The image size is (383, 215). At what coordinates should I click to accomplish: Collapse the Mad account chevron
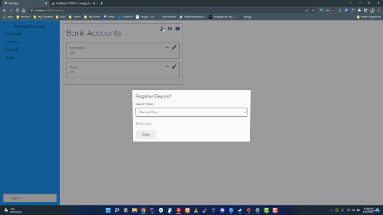pos(168,67)
